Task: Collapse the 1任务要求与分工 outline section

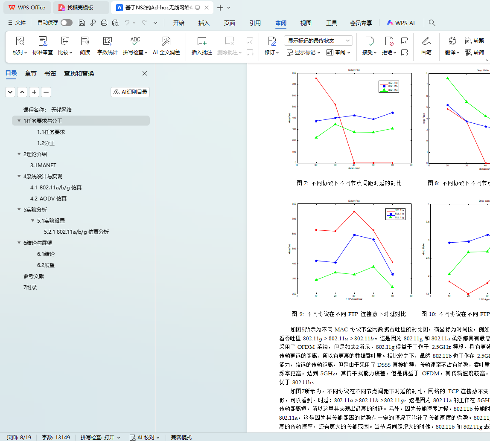Action: pos(19,121)
